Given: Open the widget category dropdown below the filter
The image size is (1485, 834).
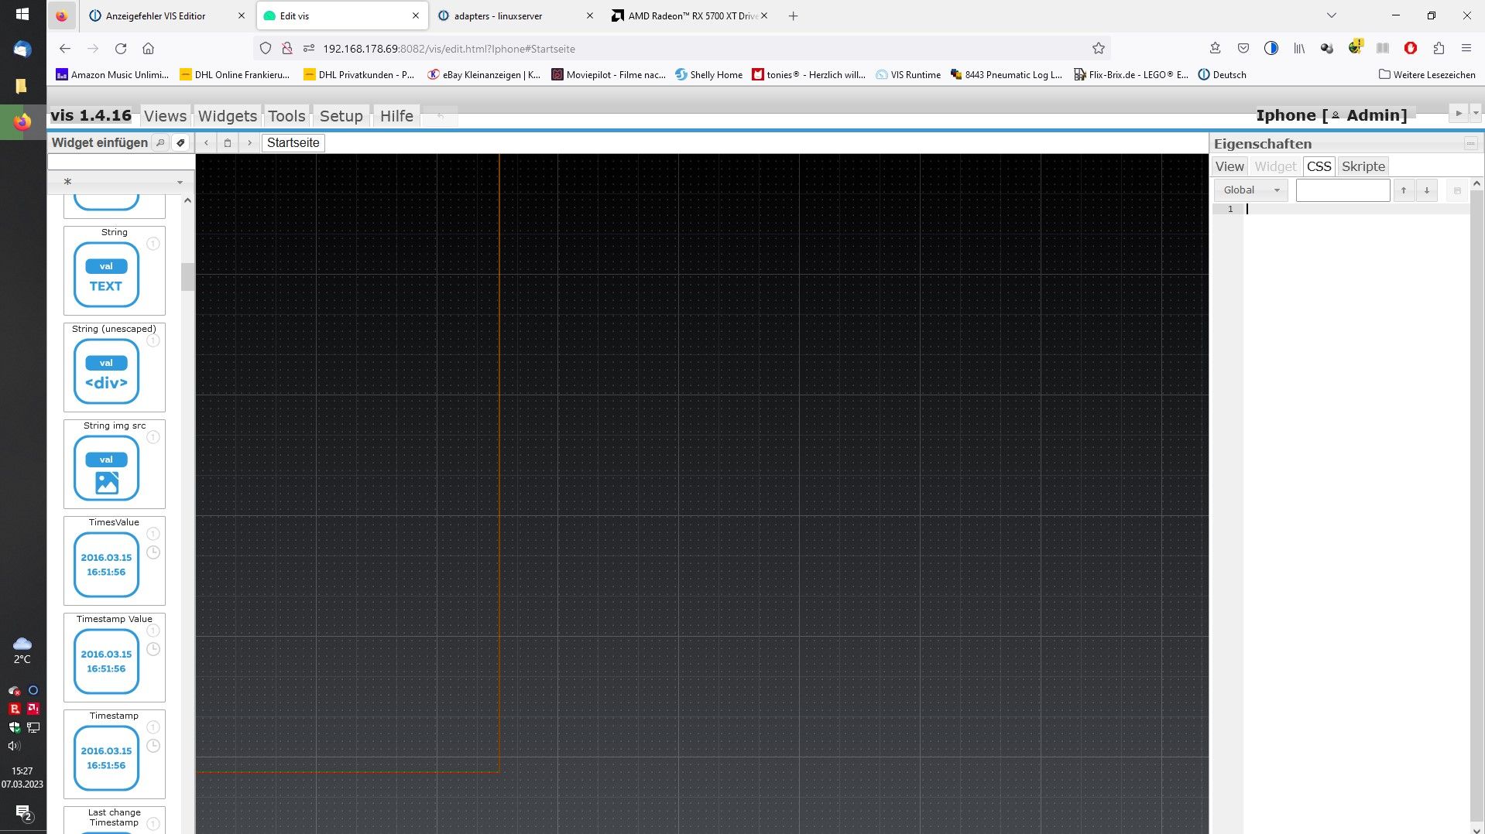Looking at the screenshot, I should pos(180,182).
